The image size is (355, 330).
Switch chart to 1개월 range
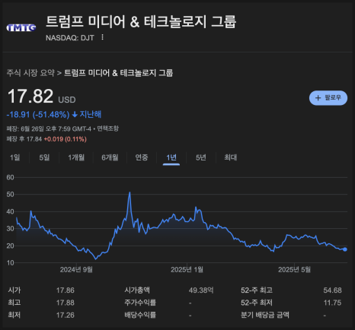(x=76, y=157)
